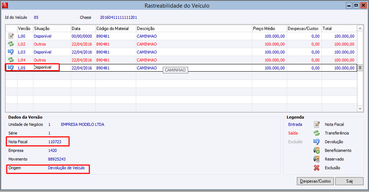Image resolution: width=369 pixels, height=192 pixels.
Task: Click the Excluído legend label
Action: click(295, 142)
